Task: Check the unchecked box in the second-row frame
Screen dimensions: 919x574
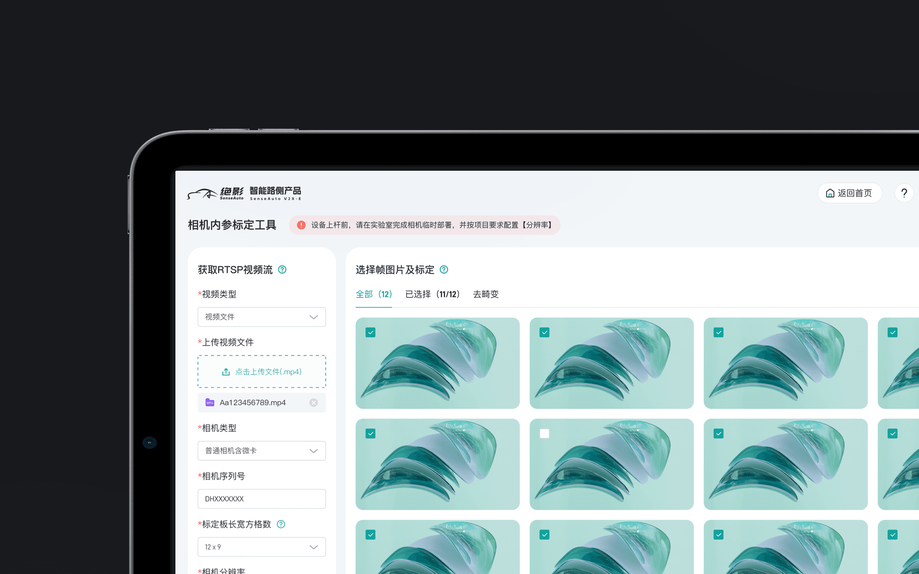Action: coord(544,434)
